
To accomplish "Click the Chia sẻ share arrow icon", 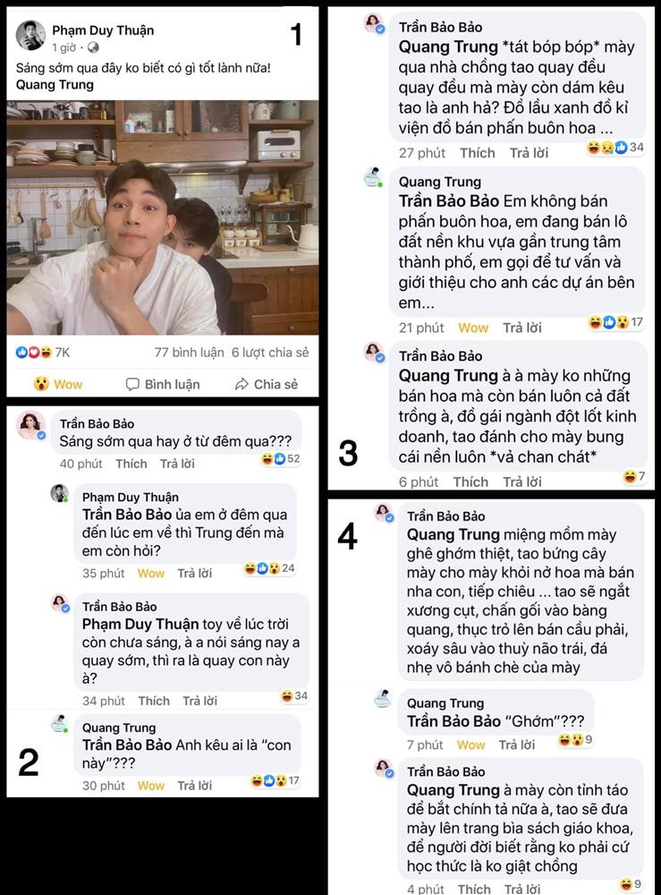I will [x=242, y=384].
